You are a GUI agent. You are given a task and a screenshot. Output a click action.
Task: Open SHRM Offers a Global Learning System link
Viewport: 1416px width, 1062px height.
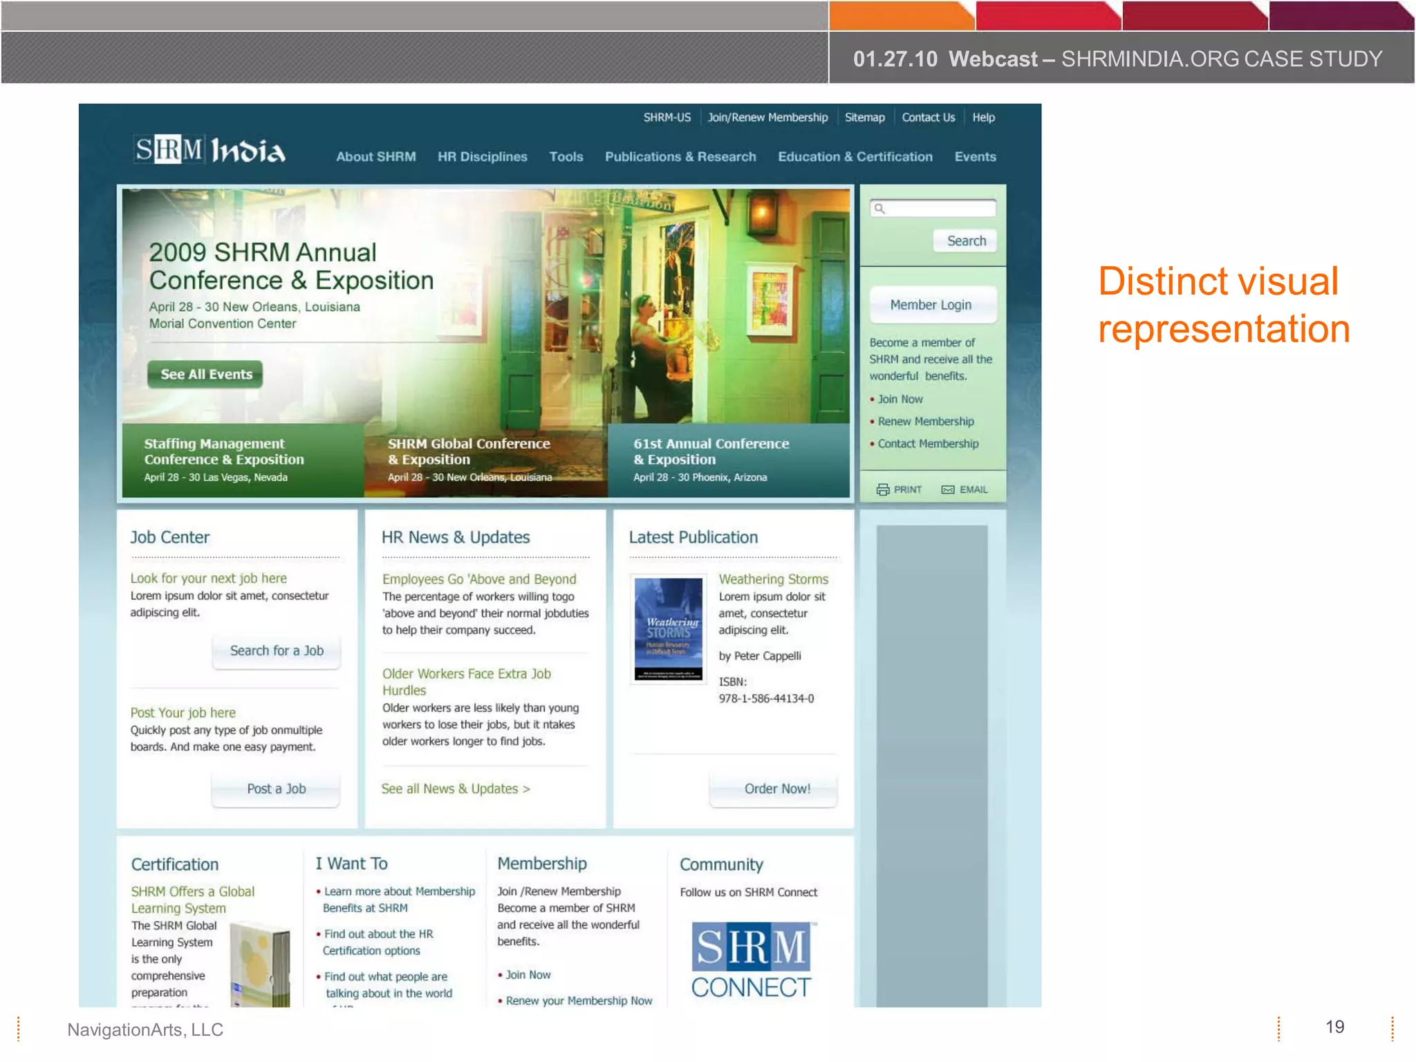pyautogui.click(x=193, y=900)
